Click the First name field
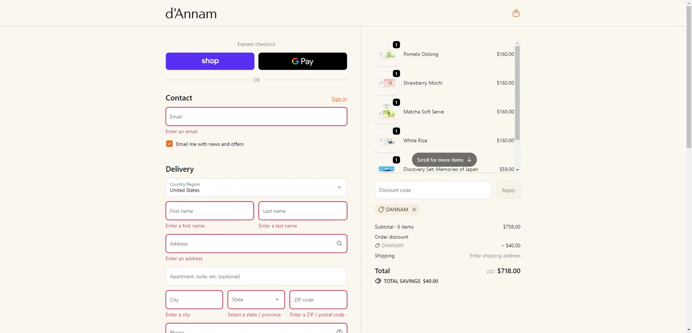This screenshot has width=692, height=333. pyautogui.click(x=210, y=211)
